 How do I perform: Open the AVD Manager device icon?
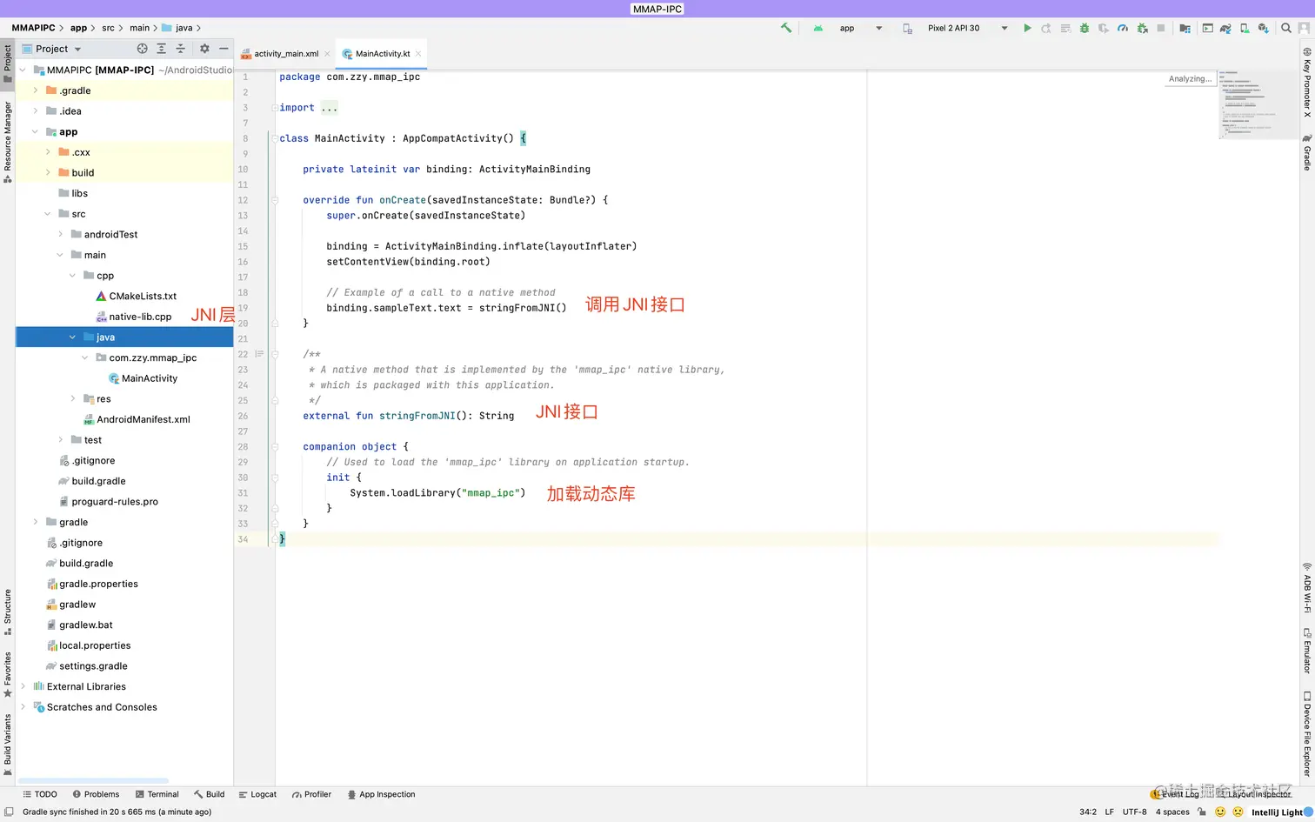(1245, 28)
